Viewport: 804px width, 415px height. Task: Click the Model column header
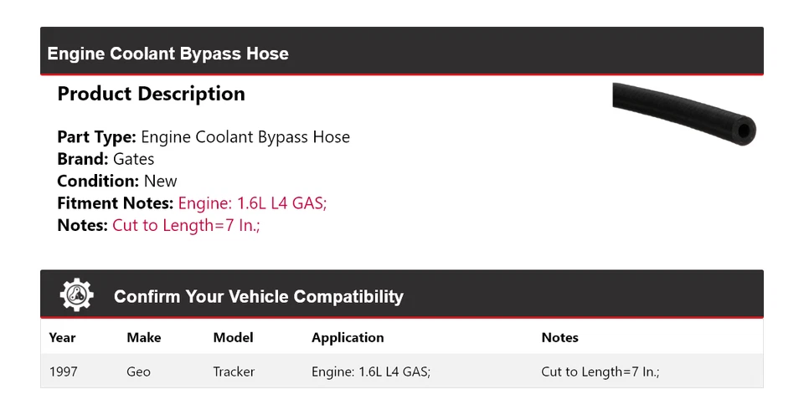[x=233, y=337]
